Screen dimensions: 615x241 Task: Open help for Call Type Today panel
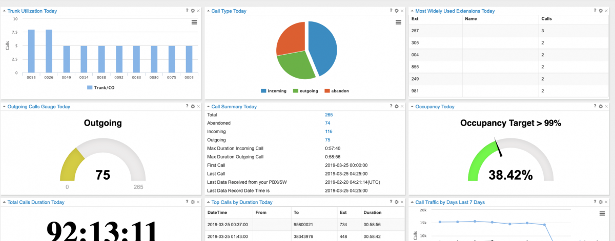click(391, 11)
